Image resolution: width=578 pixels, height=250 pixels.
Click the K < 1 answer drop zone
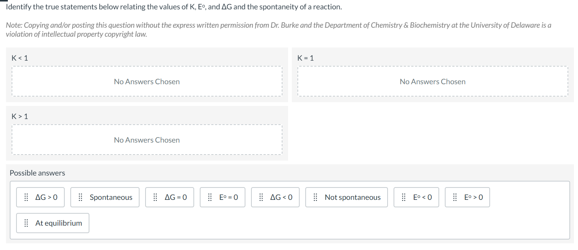147,81
